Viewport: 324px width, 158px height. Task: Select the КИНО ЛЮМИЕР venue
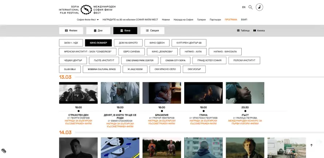[98, 43]
